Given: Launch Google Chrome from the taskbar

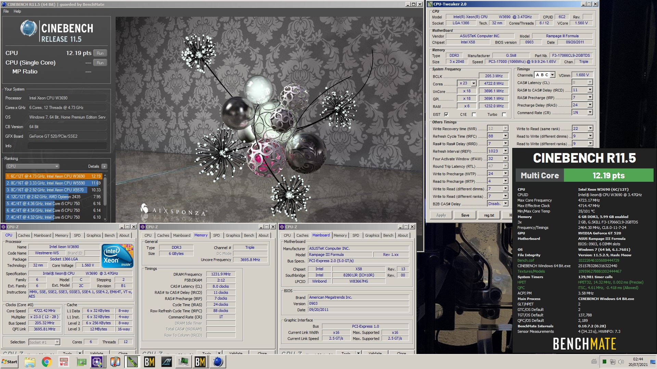Looking at the screenshot, I should 47,362.
